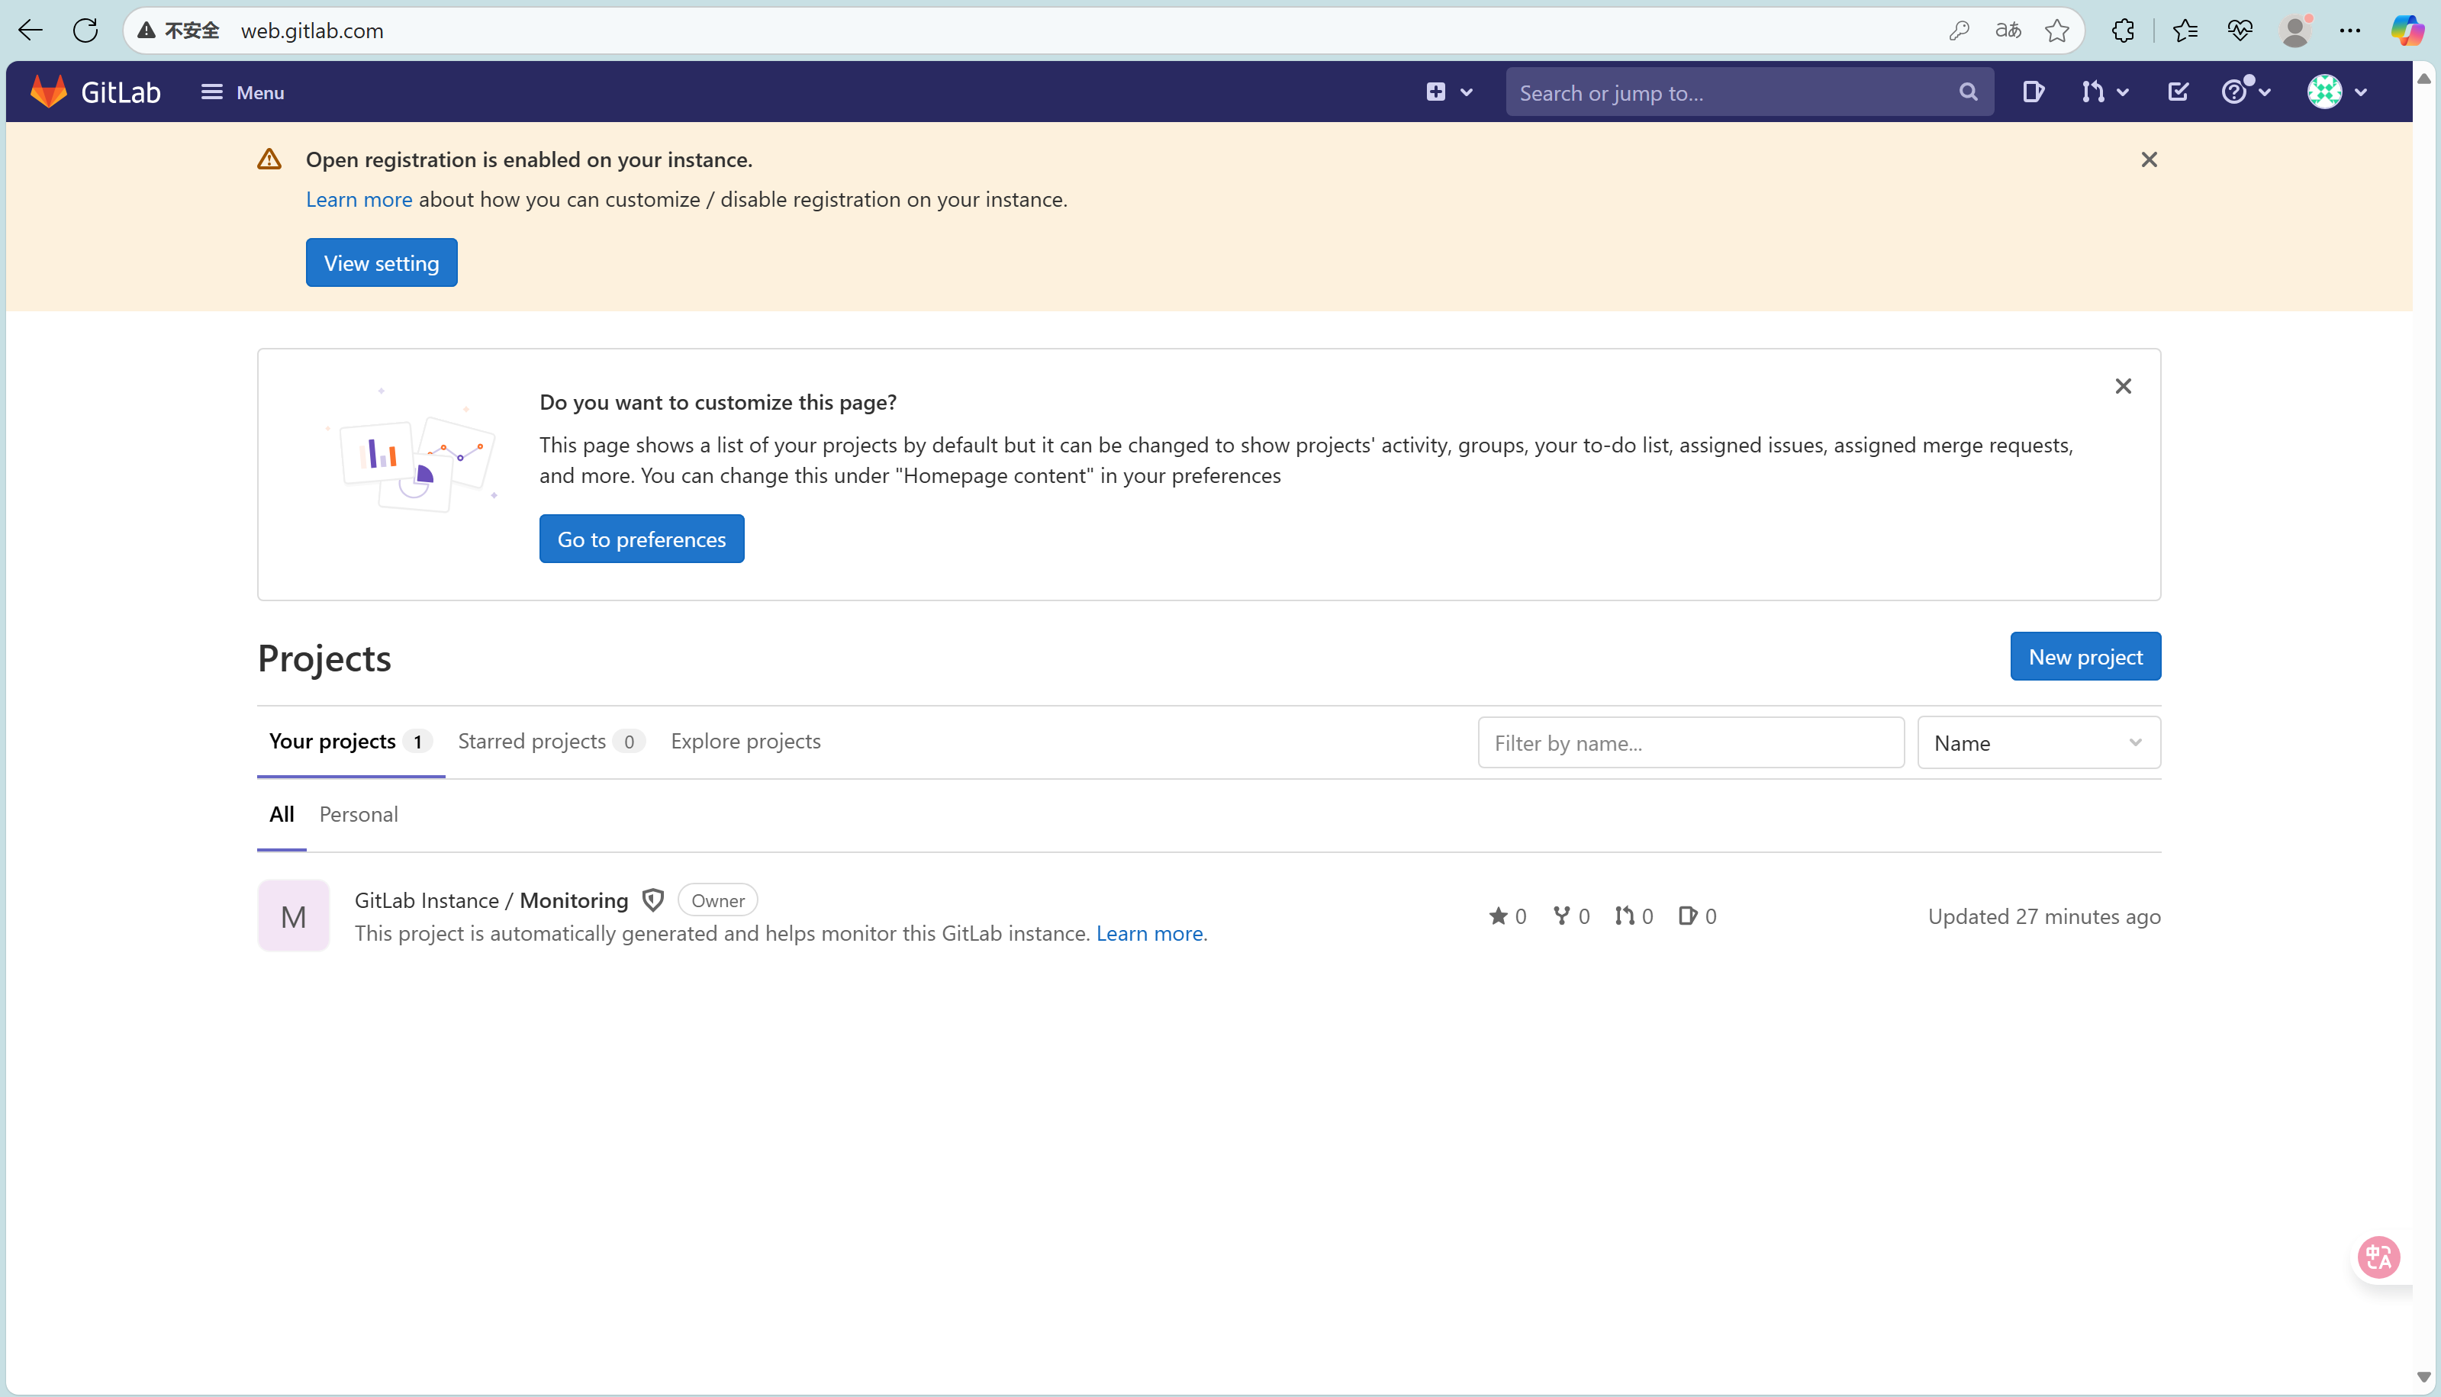Open the Menu hamburger button
Screen dimensions: 2441x1397
(242, 92)
